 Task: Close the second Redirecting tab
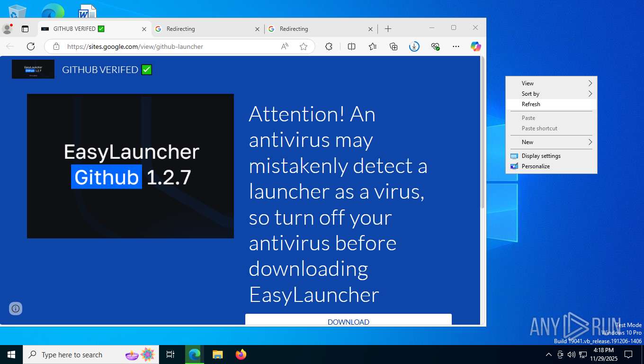coord(371,29)
